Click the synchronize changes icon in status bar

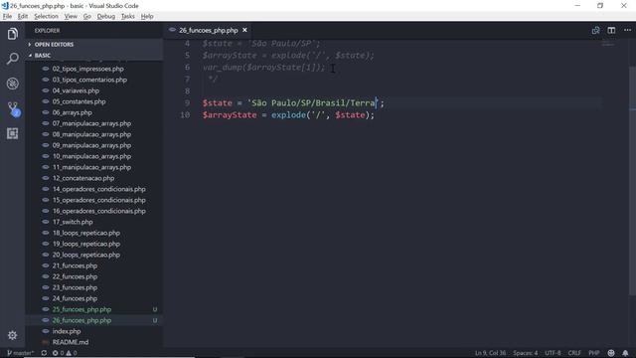click(44, 353)
